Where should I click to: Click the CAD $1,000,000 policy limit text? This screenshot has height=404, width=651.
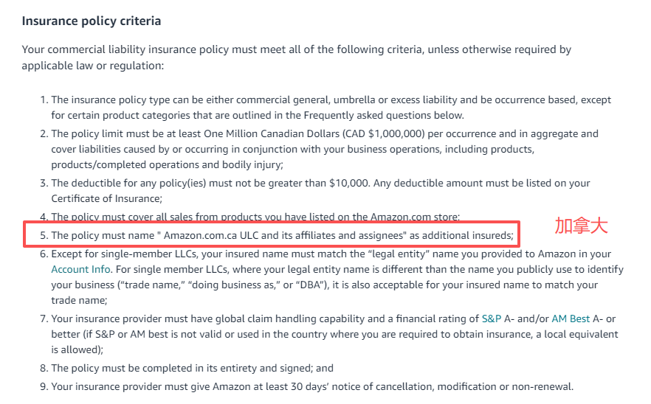point(403,133)
